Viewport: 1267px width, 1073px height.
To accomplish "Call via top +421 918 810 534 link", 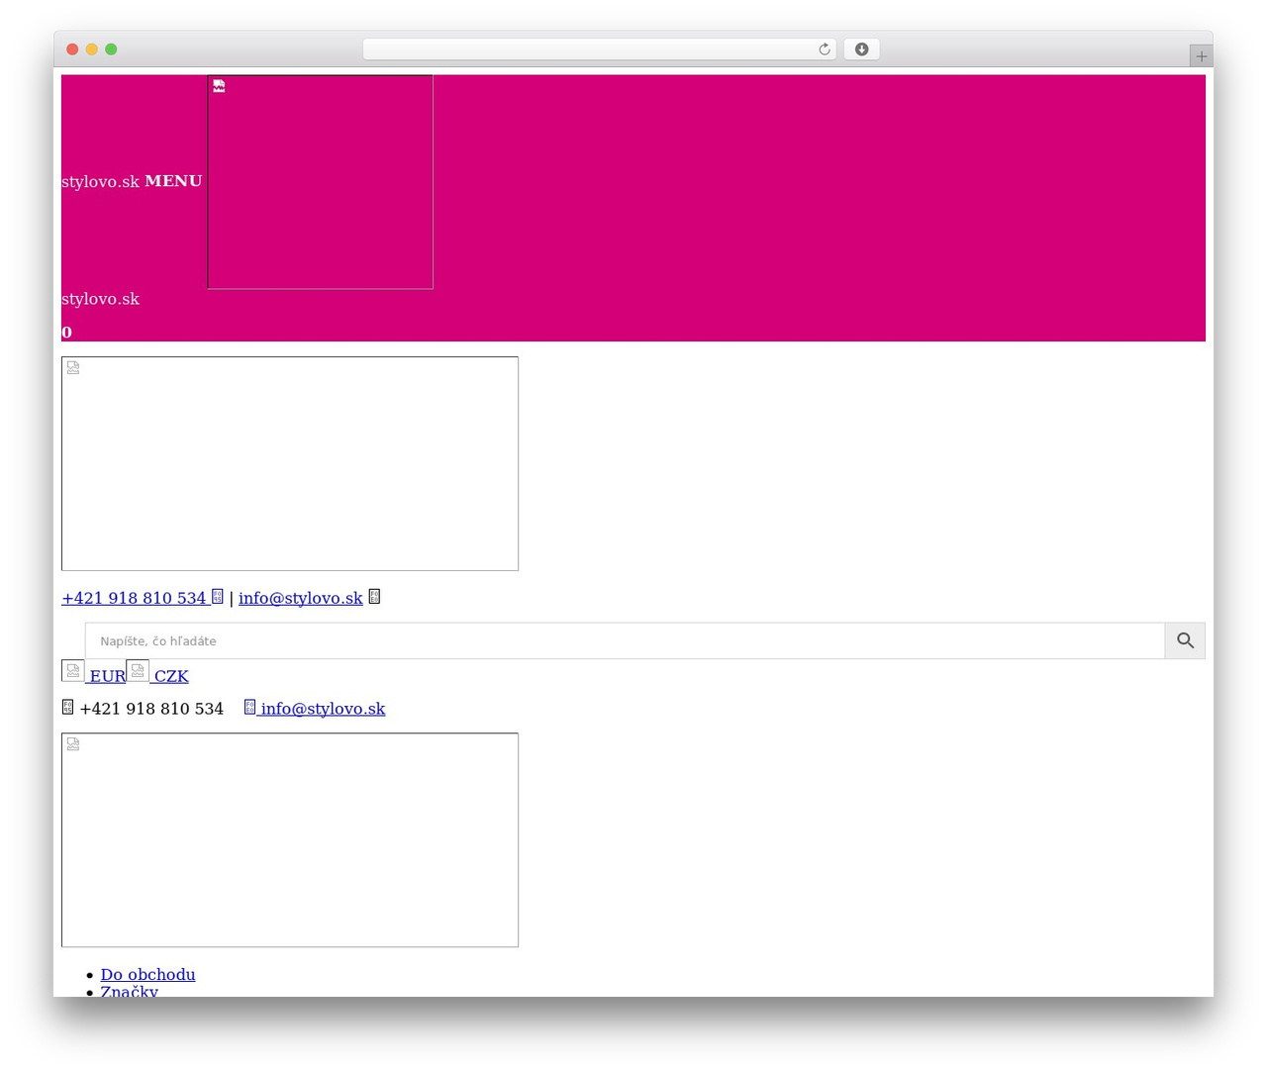I will click(134, 598).
